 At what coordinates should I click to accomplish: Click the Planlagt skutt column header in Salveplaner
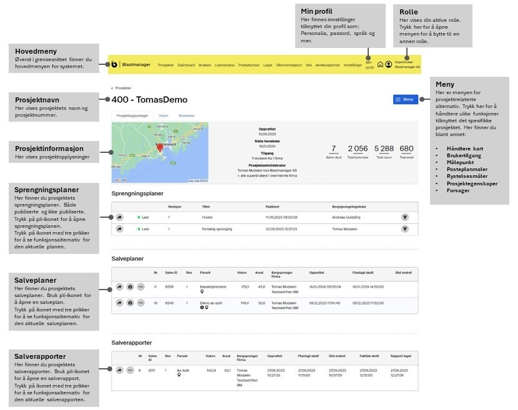(x=363, y=273)
